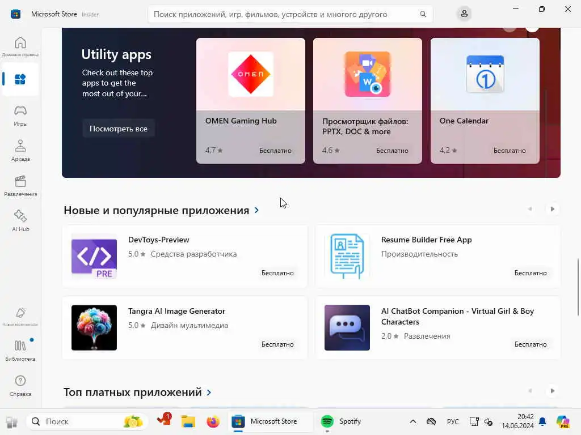
Task: Open the OMEN Gaming Hub app card
Action: tap(250, 101)
